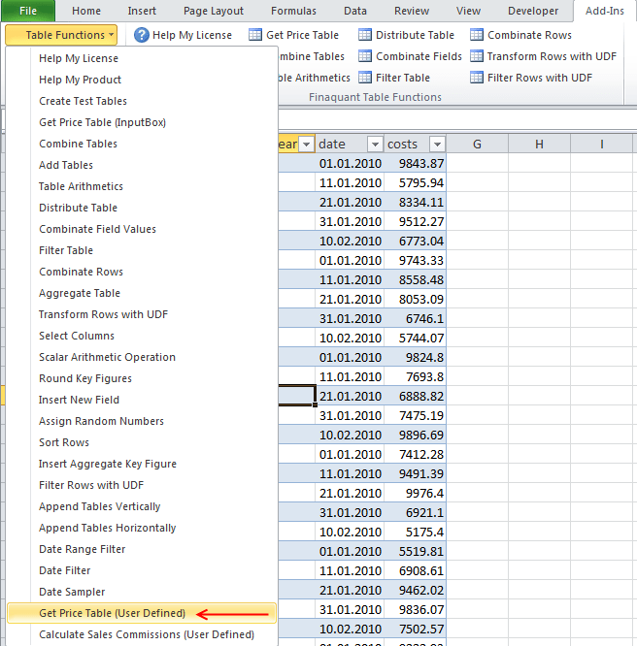Select Round Key Figures menu entry
The width and height of the screenshot is (637, 646).
pos(142,378)
